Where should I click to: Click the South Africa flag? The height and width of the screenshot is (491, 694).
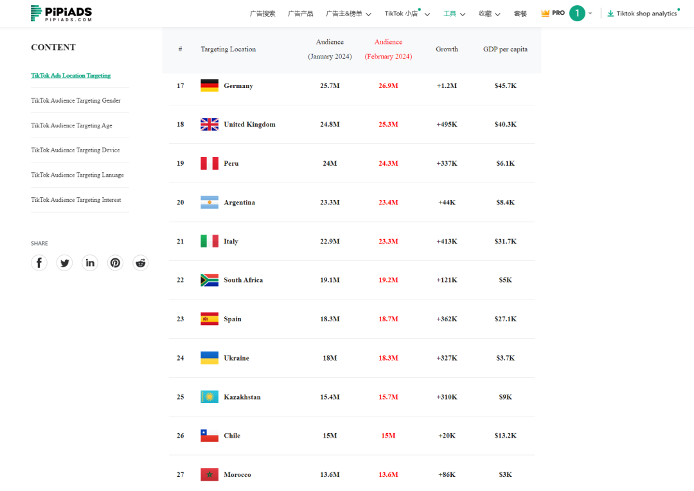tap(209, 280)
